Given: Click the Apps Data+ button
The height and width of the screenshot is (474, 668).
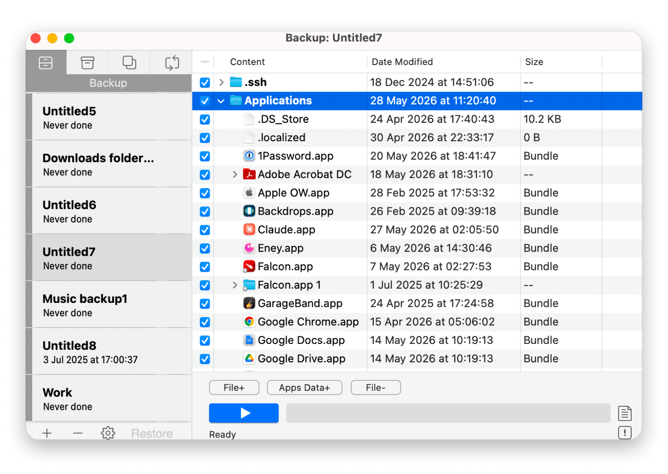Looking at the screenshot, I should click(x=304, y=388).
